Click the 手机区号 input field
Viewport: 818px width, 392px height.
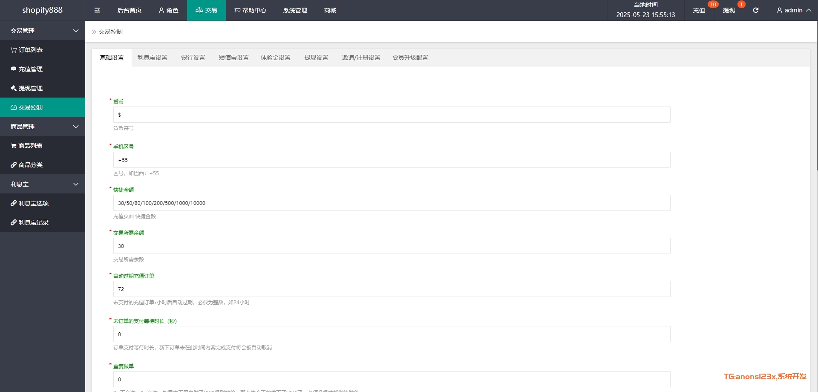click(x=392, y=160)
